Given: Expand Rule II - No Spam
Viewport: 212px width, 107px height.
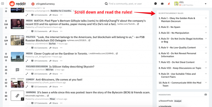Looking at the screenshot, I should (x=183, y=27).
